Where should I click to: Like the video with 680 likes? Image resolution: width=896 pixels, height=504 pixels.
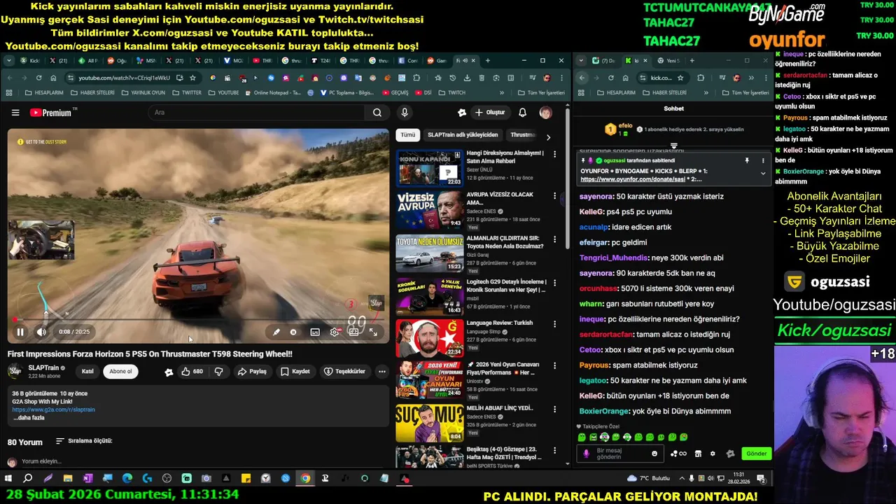[192, 372]
